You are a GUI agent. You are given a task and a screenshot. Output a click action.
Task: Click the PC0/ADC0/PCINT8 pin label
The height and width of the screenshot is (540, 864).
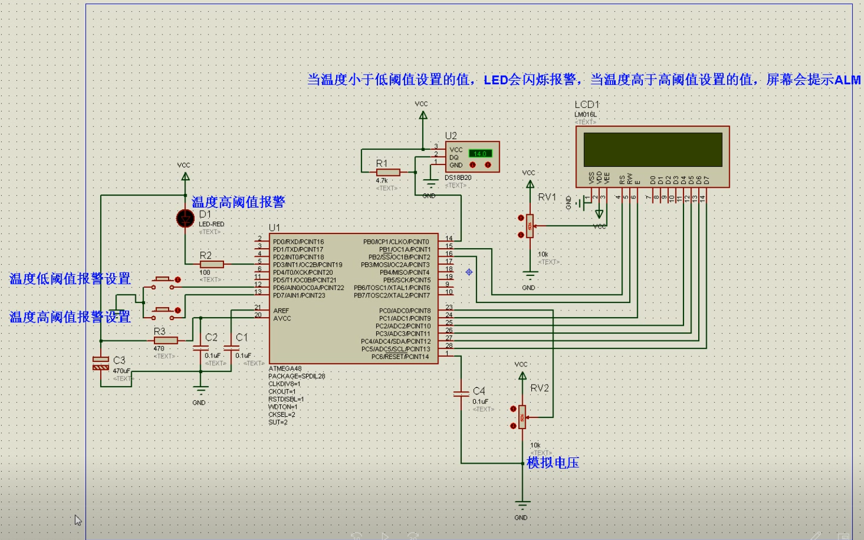tap(405, 311)
